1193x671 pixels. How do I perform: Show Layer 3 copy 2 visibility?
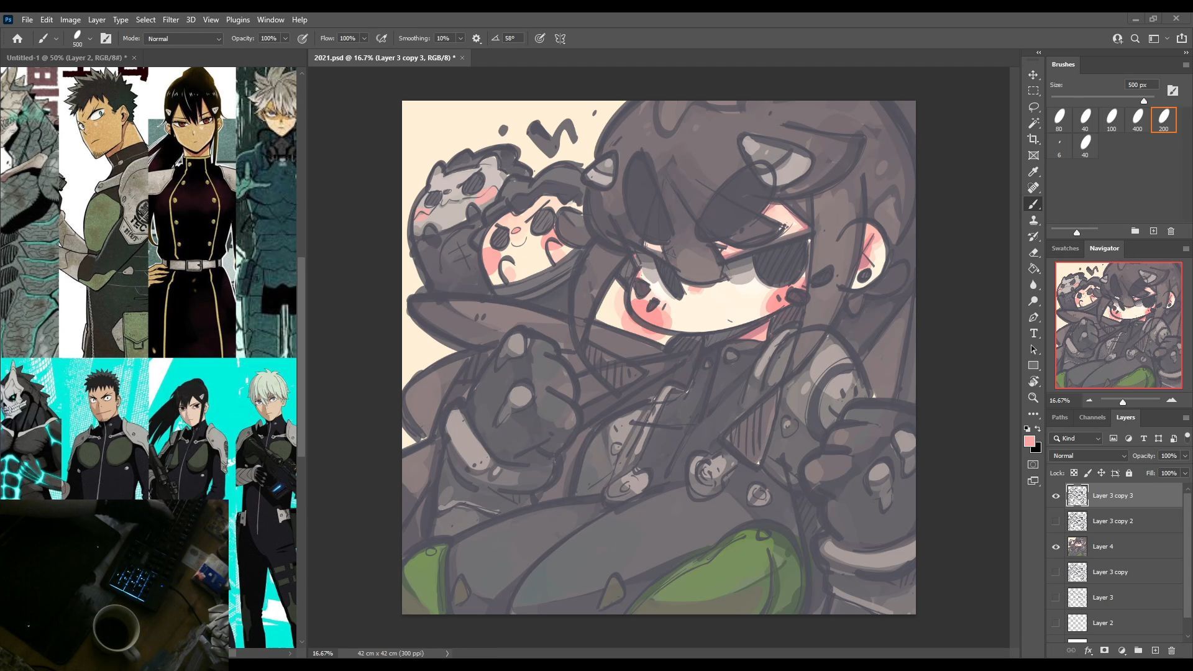[1056, 521]
